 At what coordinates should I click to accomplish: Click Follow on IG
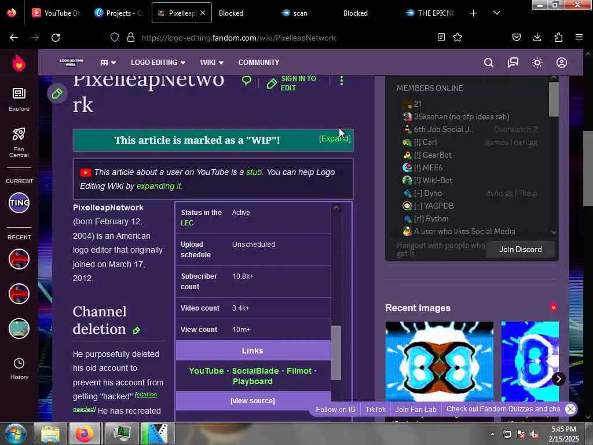tap(335, 410)
